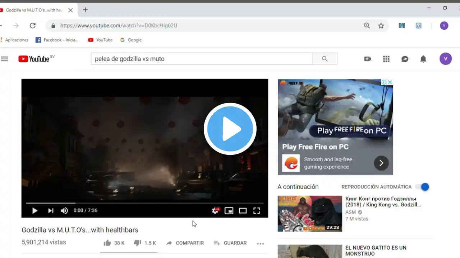Click the Free Fire ad arrow button
Image resolution: width=460 pixels, height=258 pixels.
coord(381,163)
